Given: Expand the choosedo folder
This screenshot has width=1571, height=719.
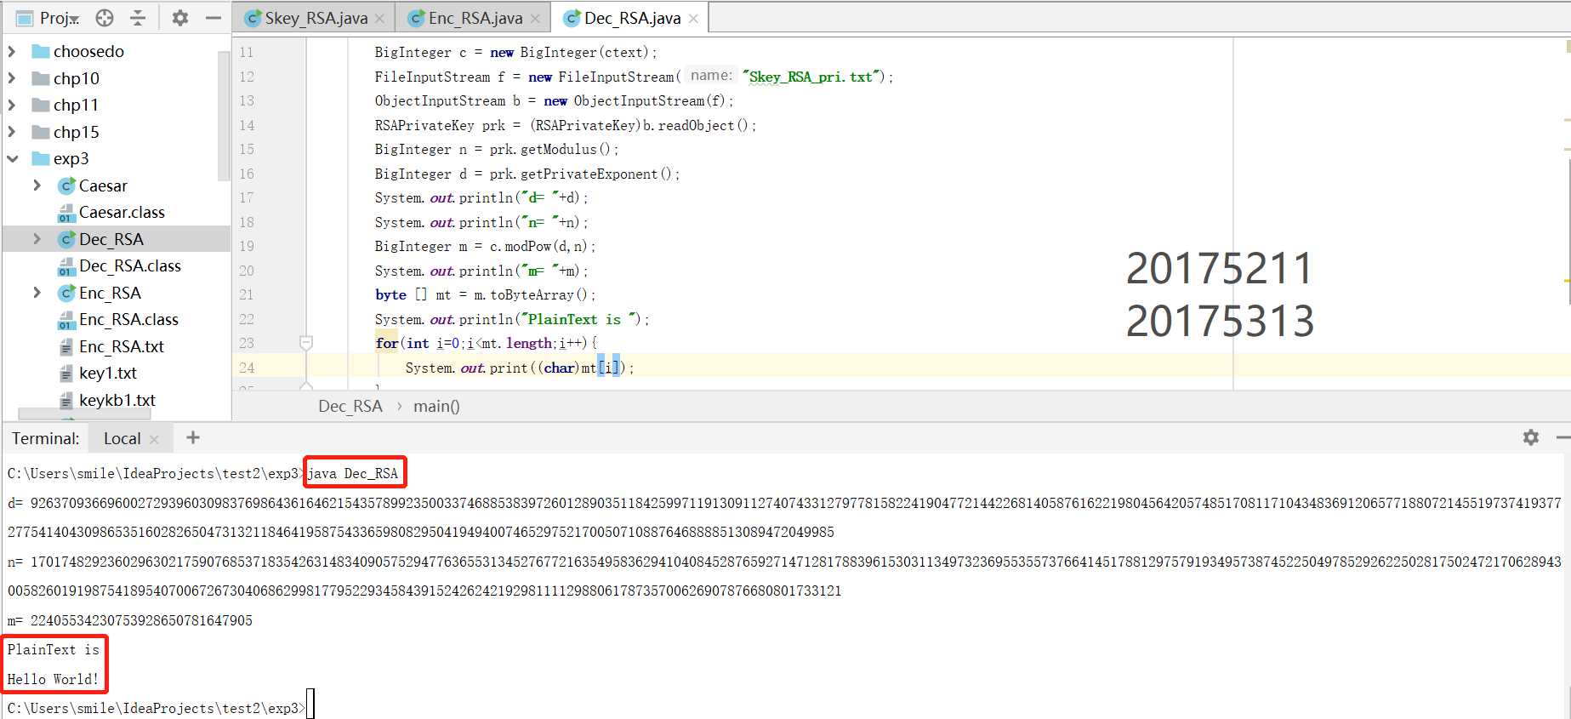Looking at the screenshot, I should pos(12,51).
